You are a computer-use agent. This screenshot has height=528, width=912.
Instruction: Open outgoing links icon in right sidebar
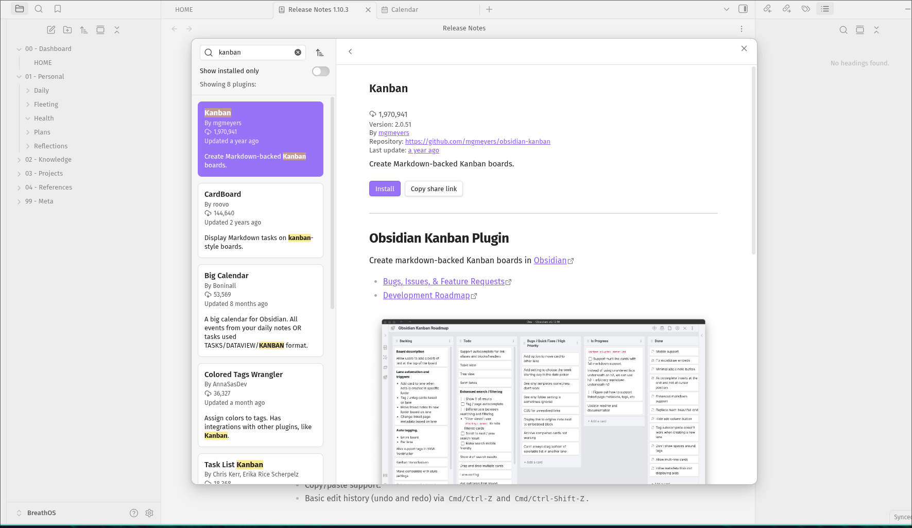pyautogui.click(x=787, y=9)
